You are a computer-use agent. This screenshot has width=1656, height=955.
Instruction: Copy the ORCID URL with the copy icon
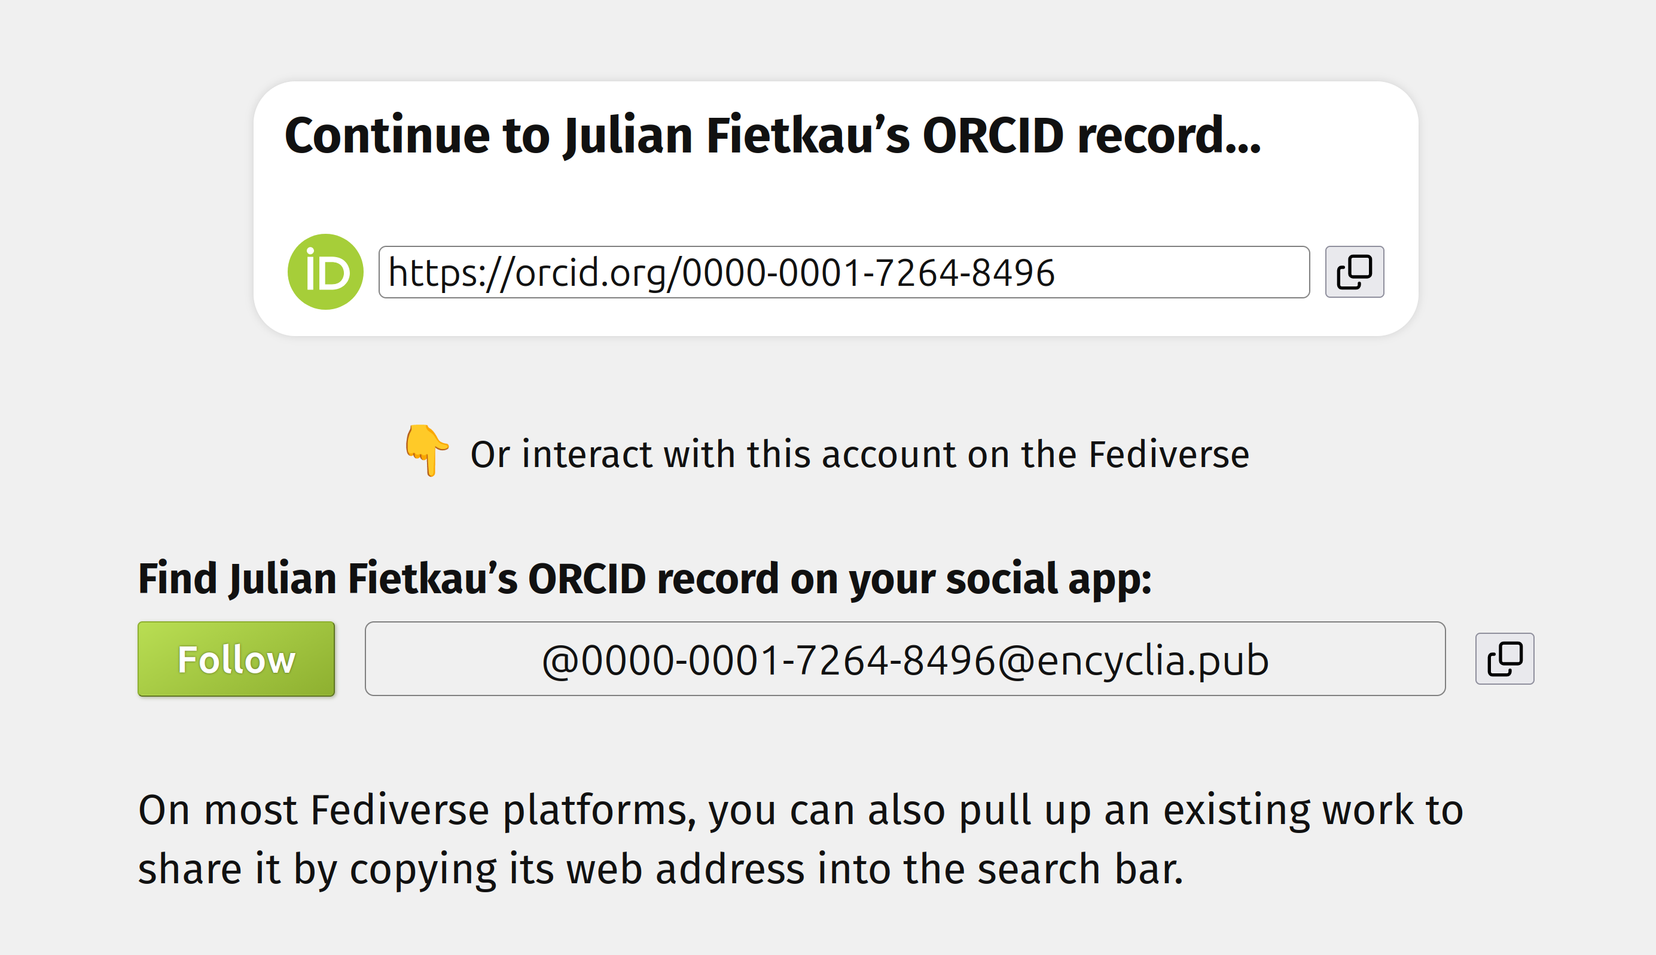[x=1355, y=271]
